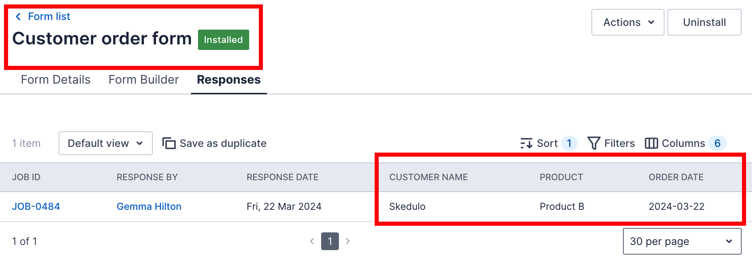Image resolution: width=752 pixels, height=279 pixels.
Task: Switch to the Form Details tab
Action: click(x=56, y=80)
